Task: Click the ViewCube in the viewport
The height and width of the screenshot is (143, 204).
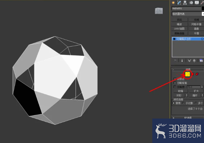Action: 159,11
